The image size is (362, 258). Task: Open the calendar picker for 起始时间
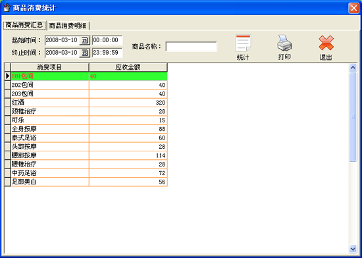coord(84,41)
